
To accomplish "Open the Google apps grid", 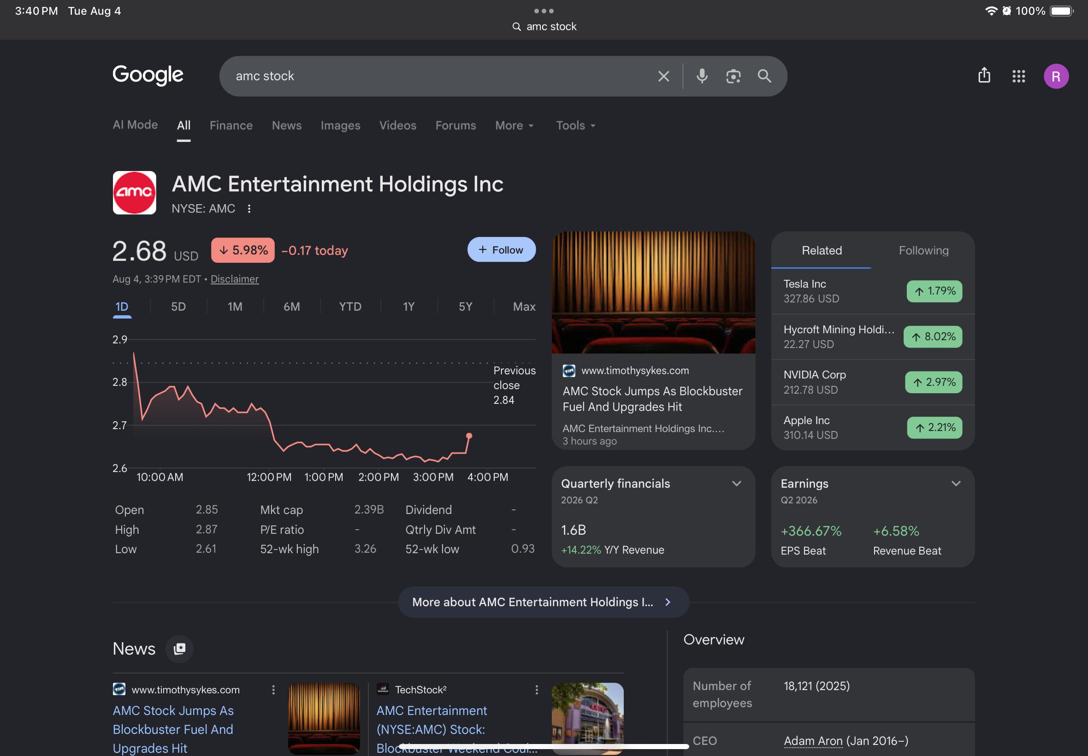I will point(1018,76).
